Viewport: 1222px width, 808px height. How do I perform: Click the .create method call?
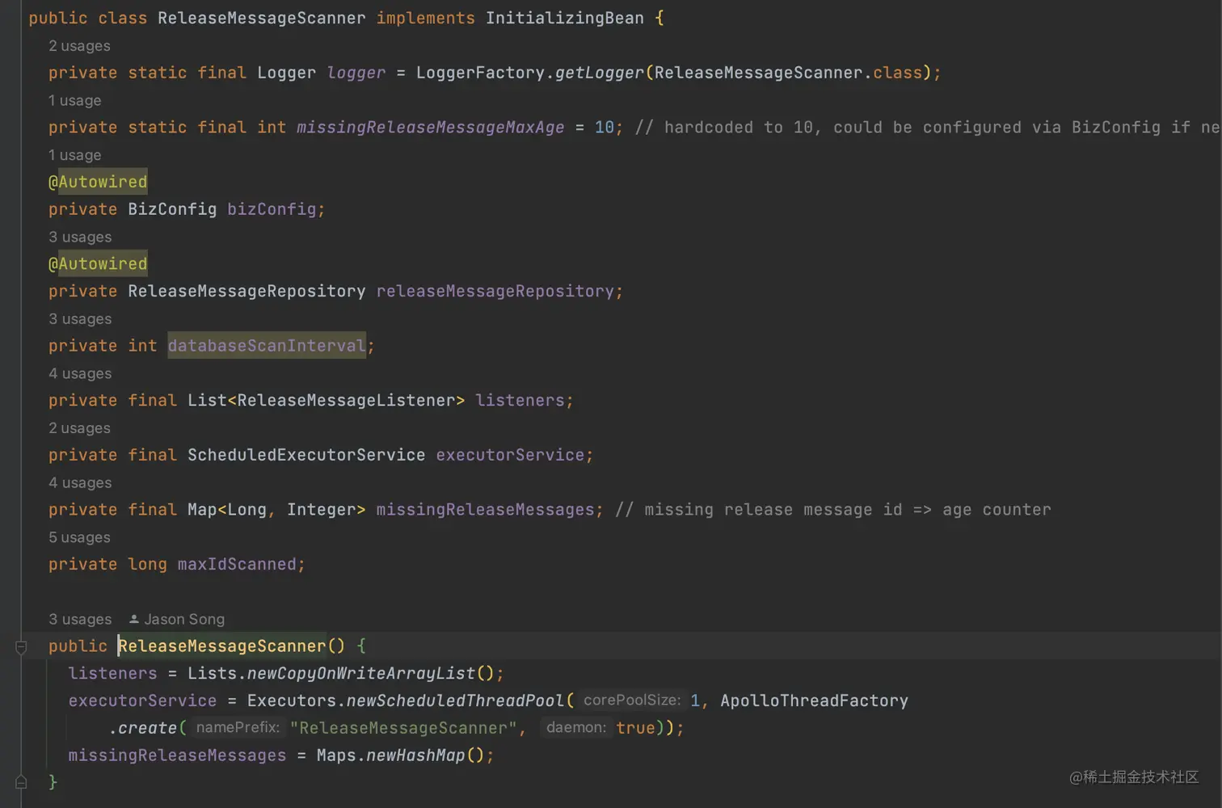(x=142, y=729)
